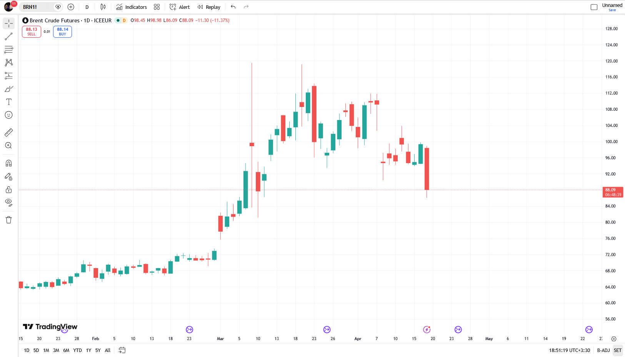Select the trend line drawing tool
The height and width of the screenshot is (357, 625).
tap(8, 37)
